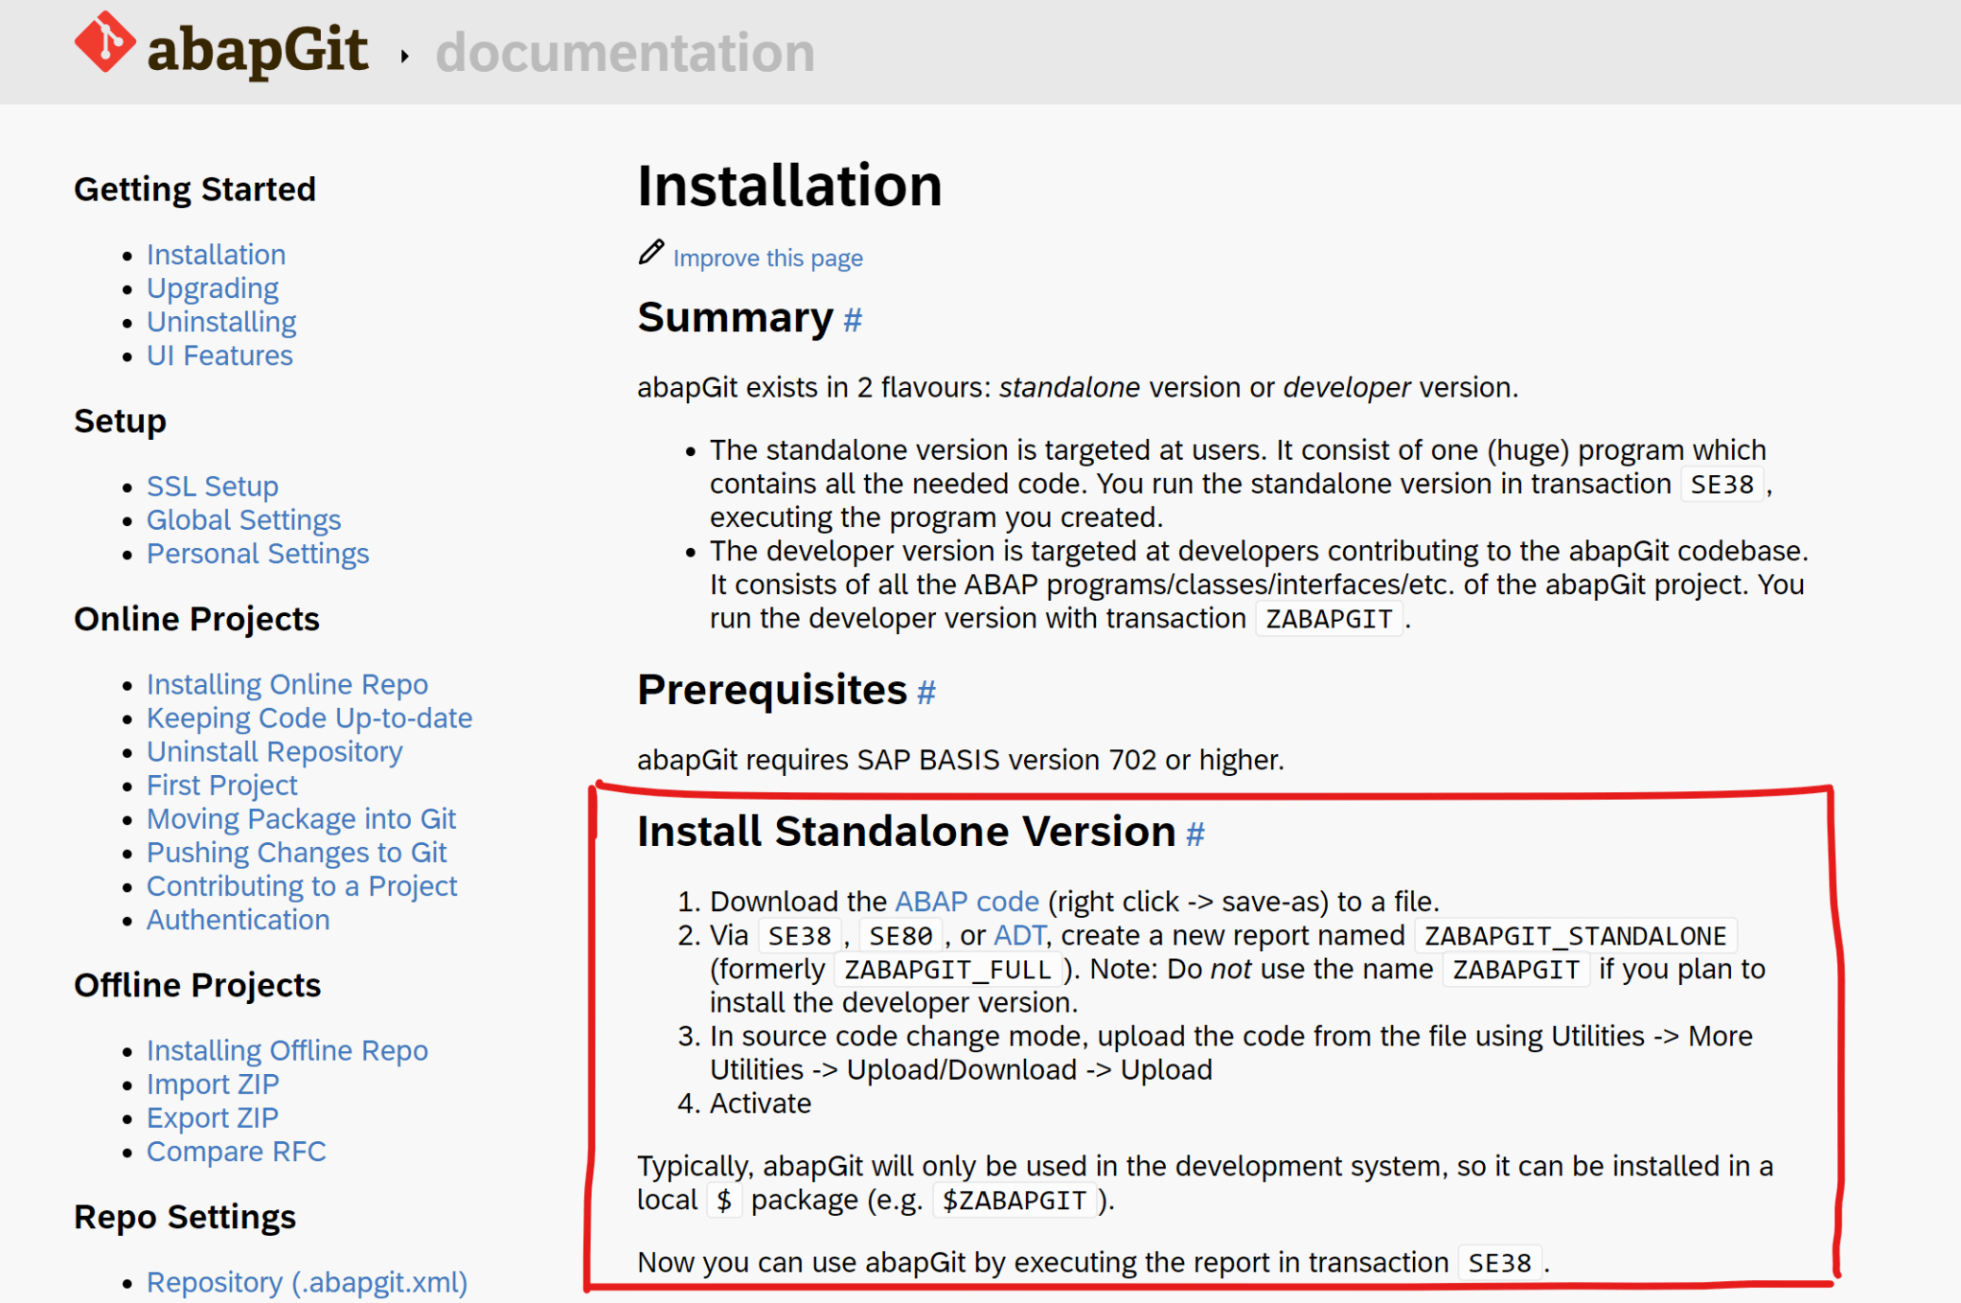The width and height of the screenshot is (1961, 1303).
Task: Open Personal Settings documentation
Action: coord(257,553)
